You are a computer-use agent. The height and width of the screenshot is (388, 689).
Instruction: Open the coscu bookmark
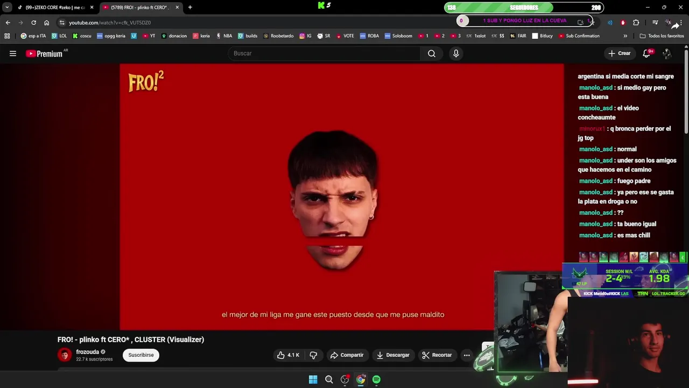click(82, 36)
